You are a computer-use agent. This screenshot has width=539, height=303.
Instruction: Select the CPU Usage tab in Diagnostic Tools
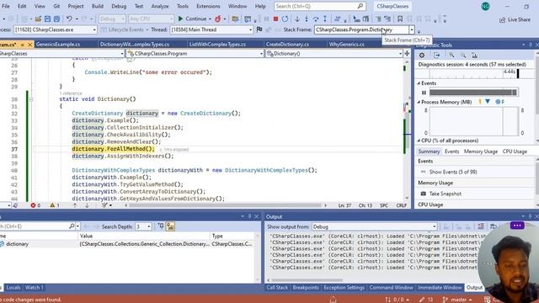pos(515,151)
